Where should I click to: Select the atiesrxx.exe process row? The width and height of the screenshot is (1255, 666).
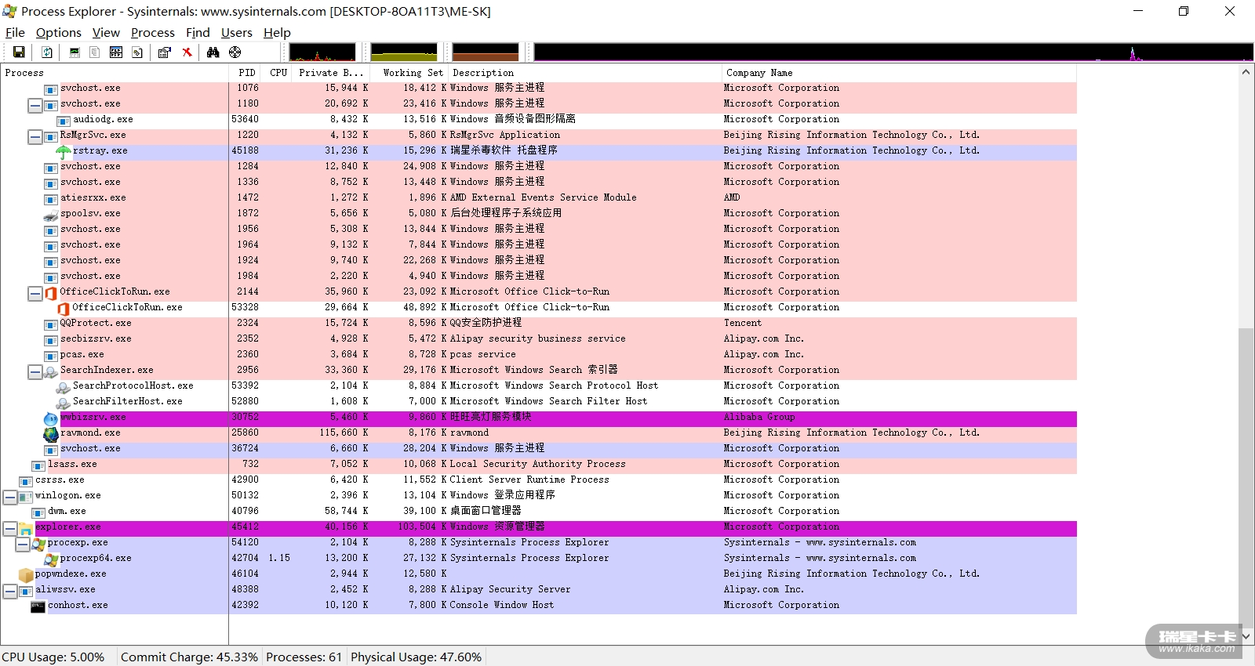click(538, 198)
